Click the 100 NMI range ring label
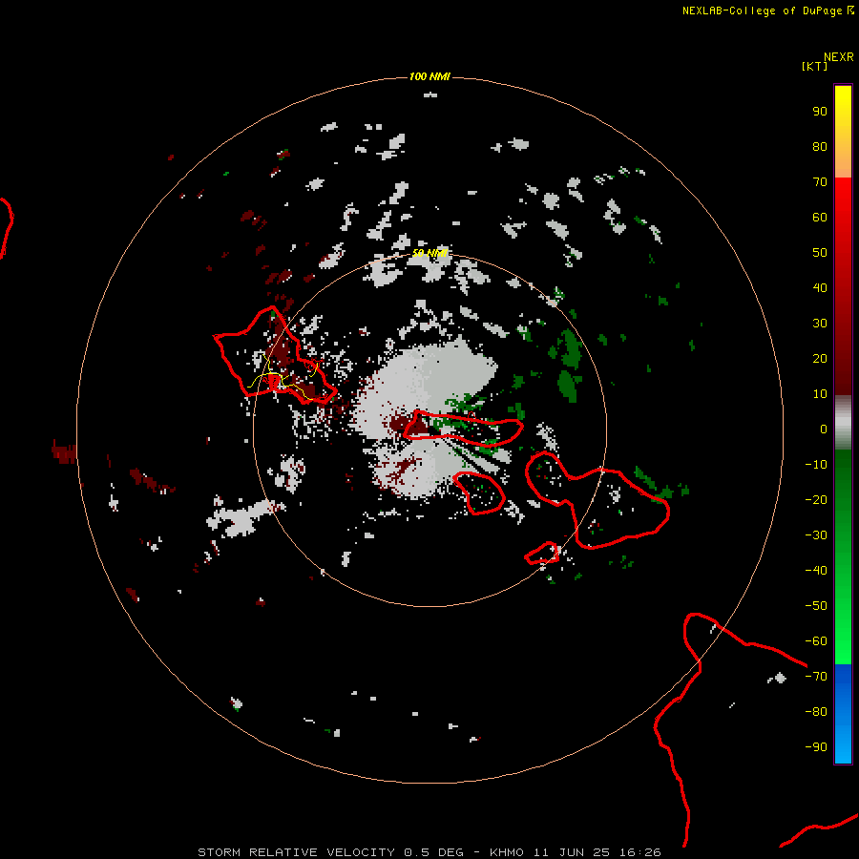The image size is (859, 859). [429, 76]
